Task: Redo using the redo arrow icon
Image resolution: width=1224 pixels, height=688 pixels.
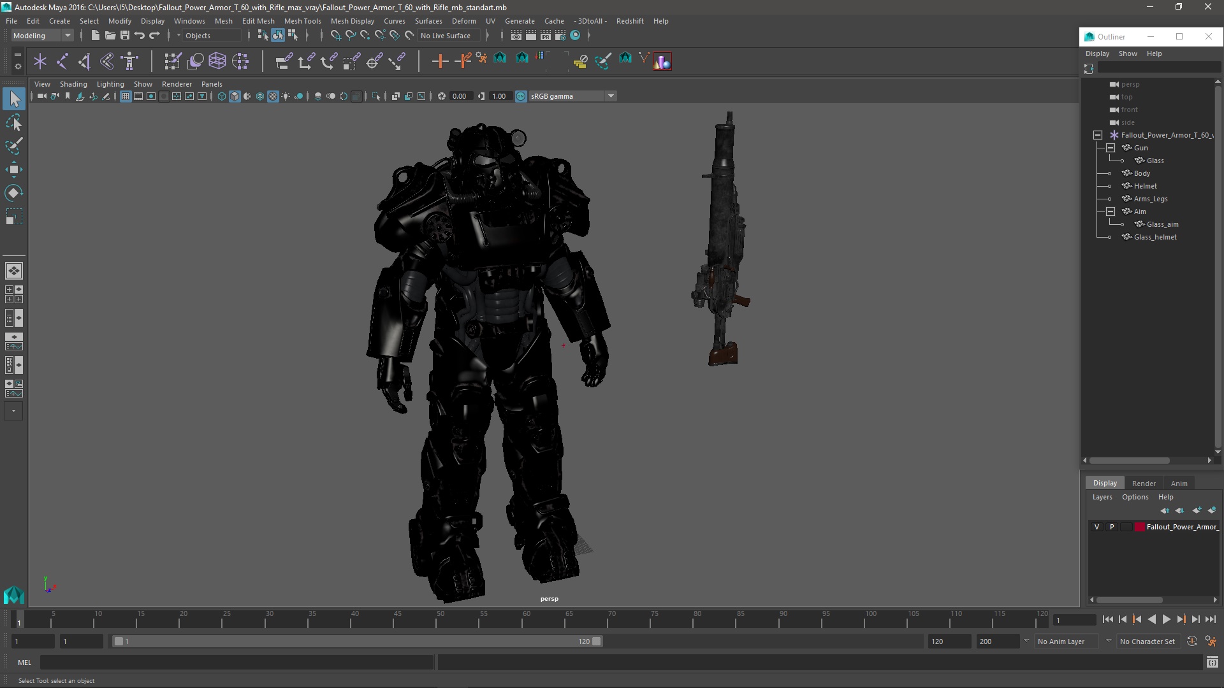Action: pyautogui.click(x=154, y=36)
